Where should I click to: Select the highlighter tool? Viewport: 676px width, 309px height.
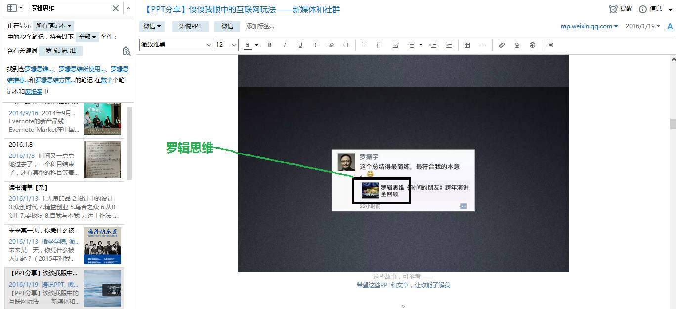coord(331,45)
